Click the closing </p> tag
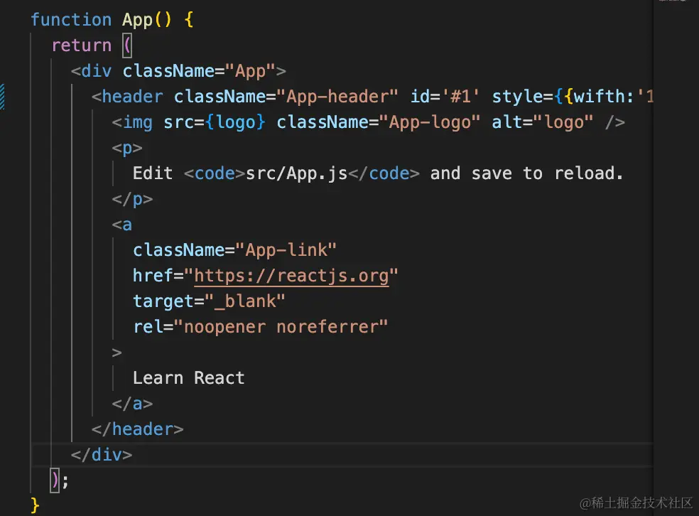 coord(132,199)
